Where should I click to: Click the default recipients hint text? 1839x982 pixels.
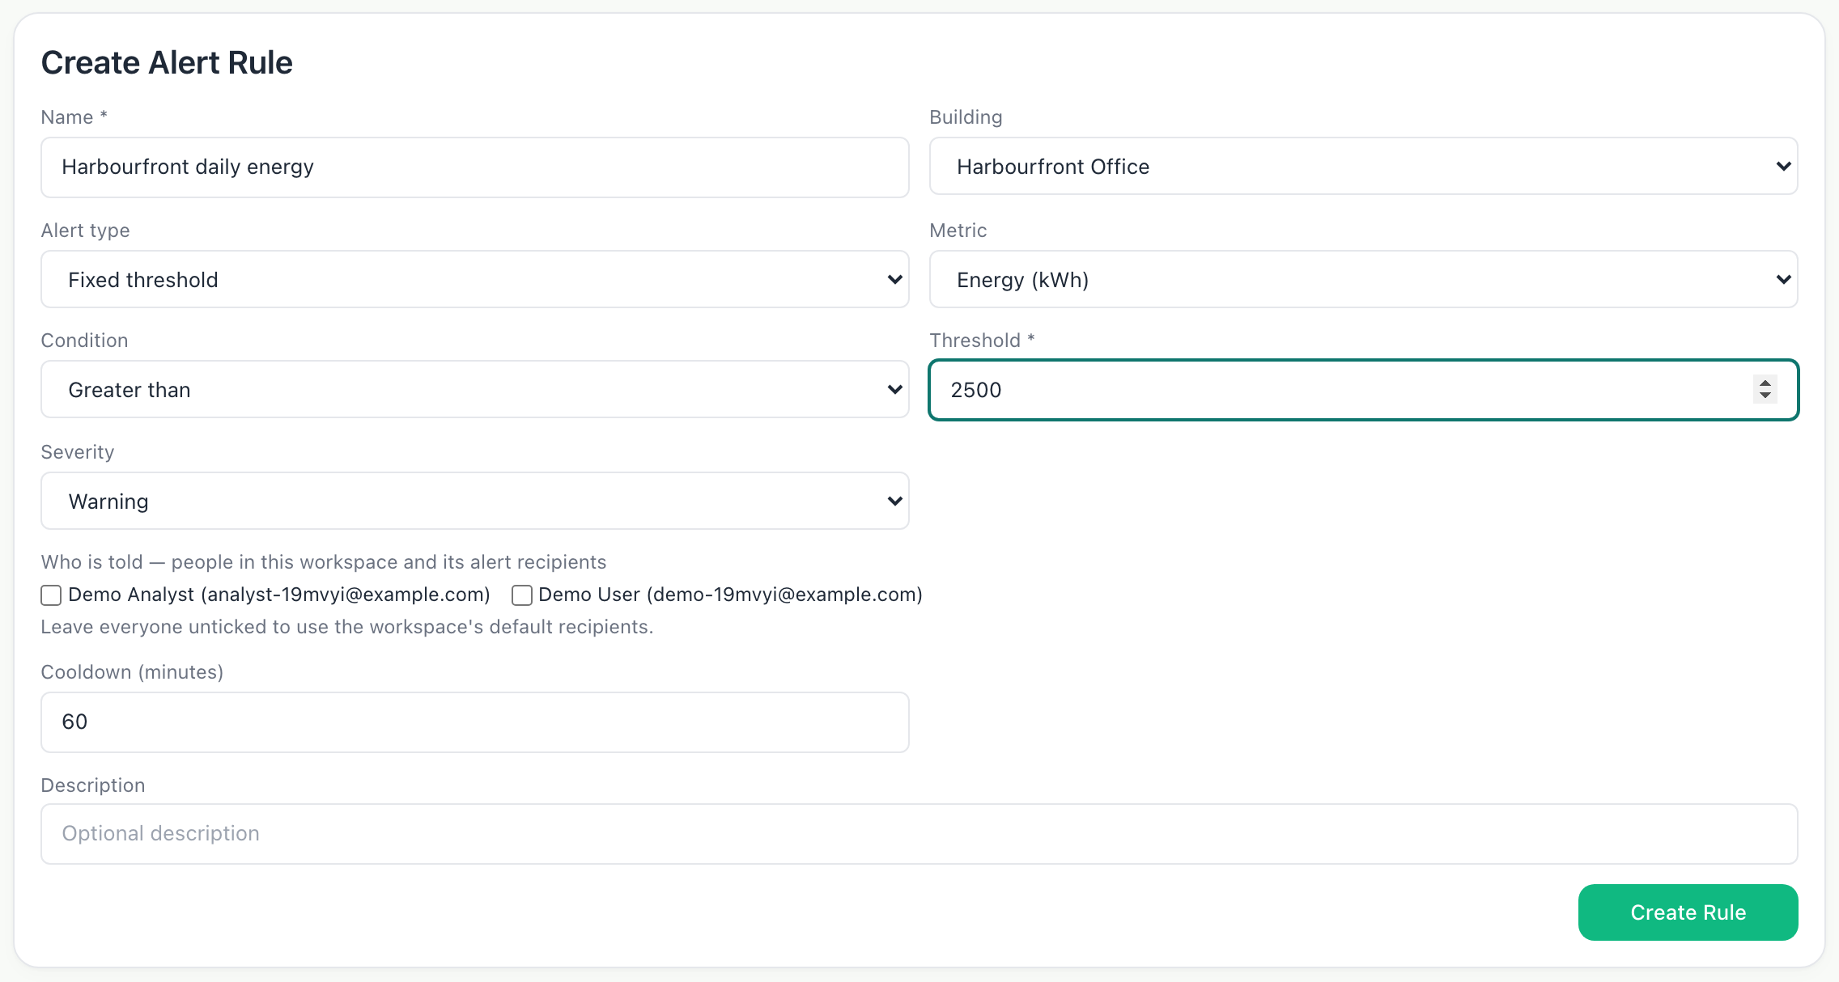tap(347, 627)
